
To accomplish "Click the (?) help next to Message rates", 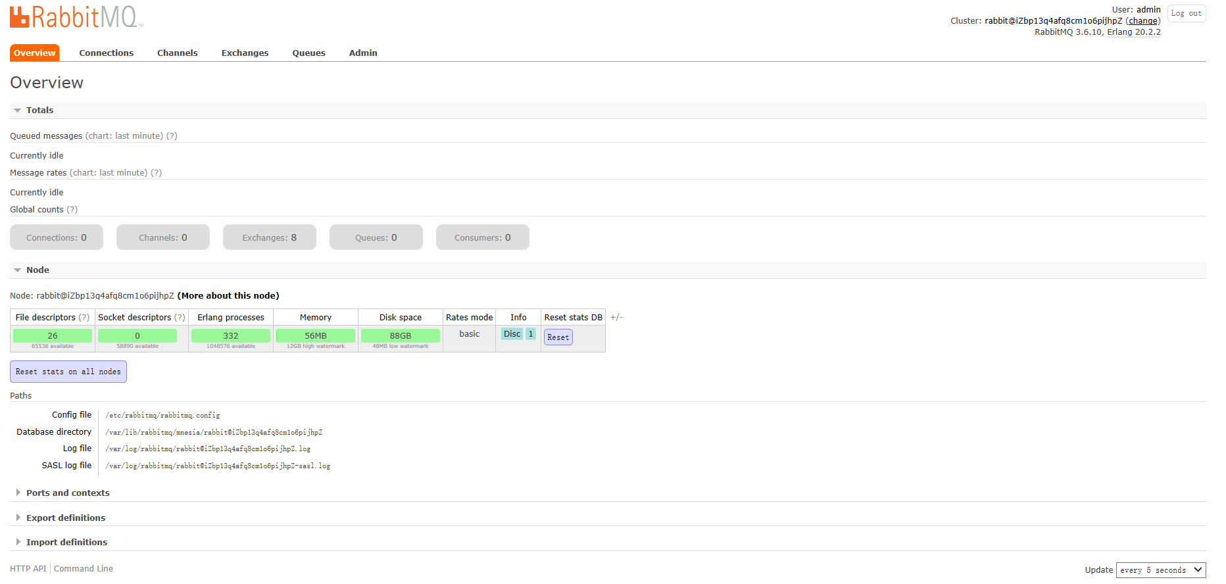I will pyautogui.click(x=156, y=173).
